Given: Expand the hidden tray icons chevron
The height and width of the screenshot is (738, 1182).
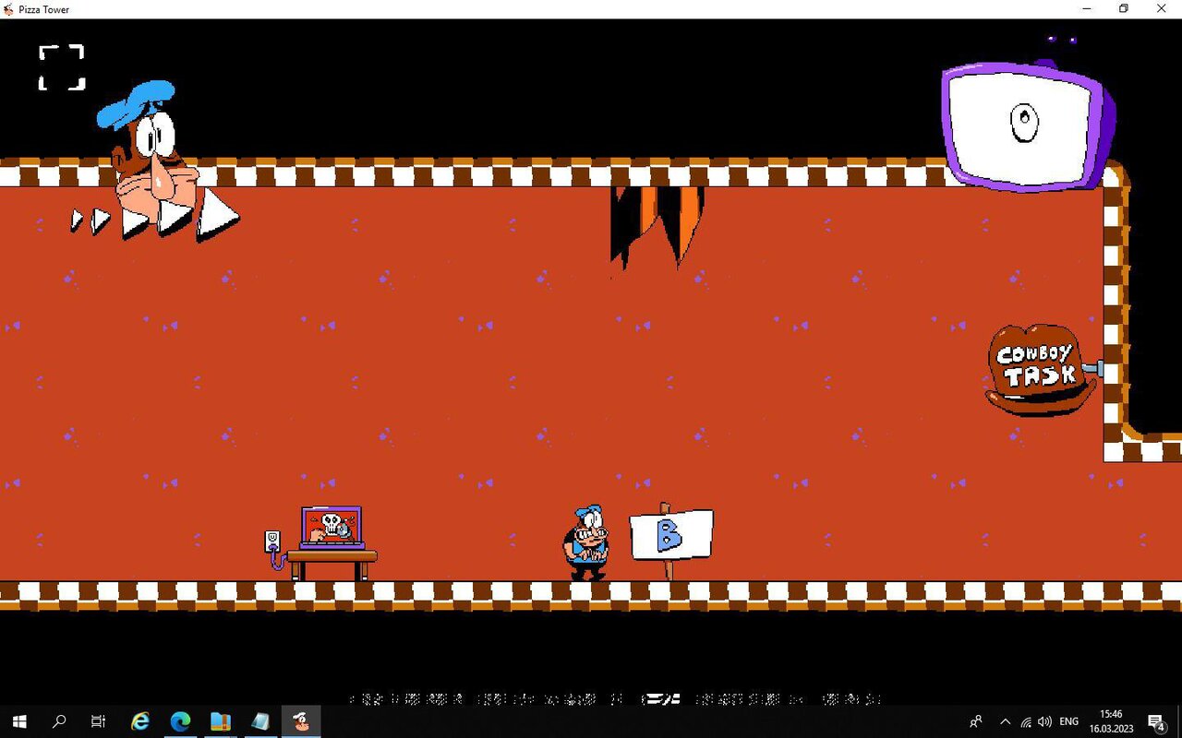Looking at the screenshot, I should [x=1006, y=721].
